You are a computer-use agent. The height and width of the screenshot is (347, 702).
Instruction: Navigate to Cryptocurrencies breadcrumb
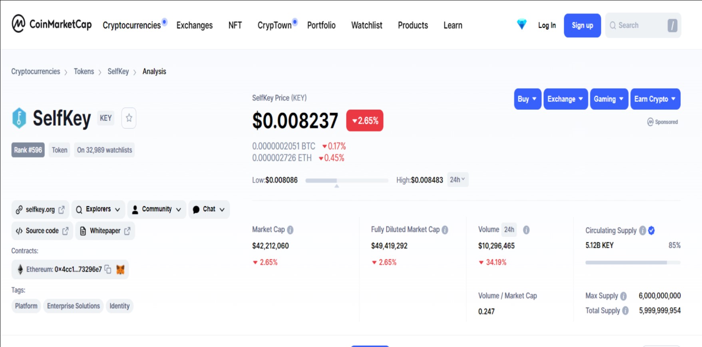pyautogui.click(x=36, y=71)
